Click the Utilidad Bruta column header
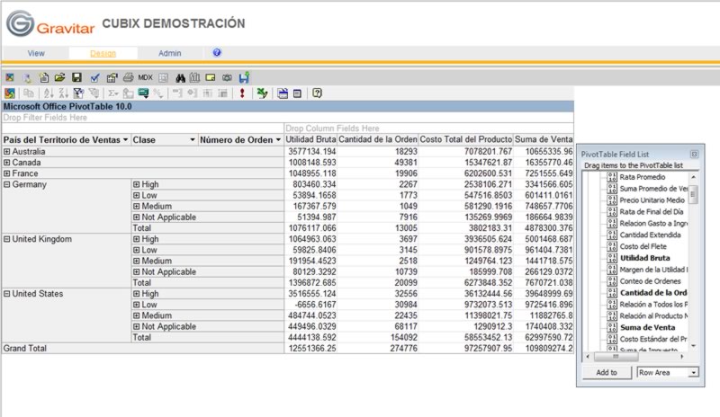720x417 pixels. pos(310,139)
